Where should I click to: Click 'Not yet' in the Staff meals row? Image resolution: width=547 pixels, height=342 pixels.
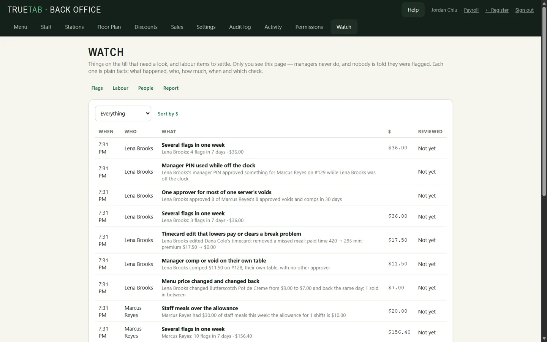pos(427,312)
